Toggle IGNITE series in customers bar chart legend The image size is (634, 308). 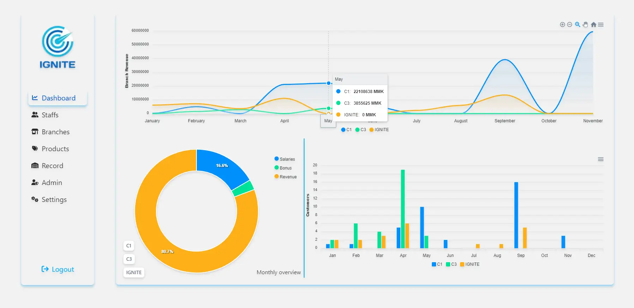coord(470,264)
